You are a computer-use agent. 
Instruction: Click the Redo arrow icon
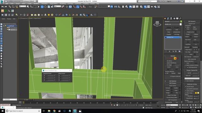[6, 7]
